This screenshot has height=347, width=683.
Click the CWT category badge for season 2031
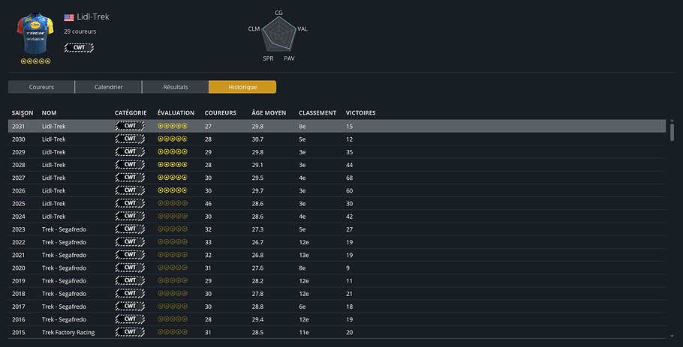pos(130,127)
